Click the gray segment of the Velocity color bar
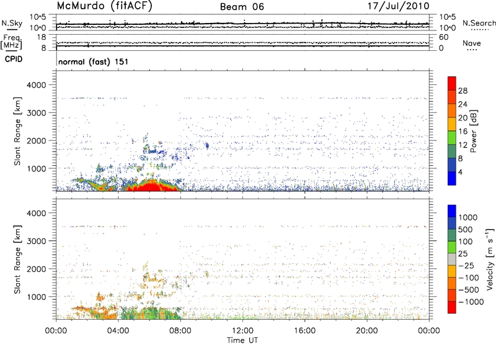This screenshot has width=496, height=344. tap(452, 259)
